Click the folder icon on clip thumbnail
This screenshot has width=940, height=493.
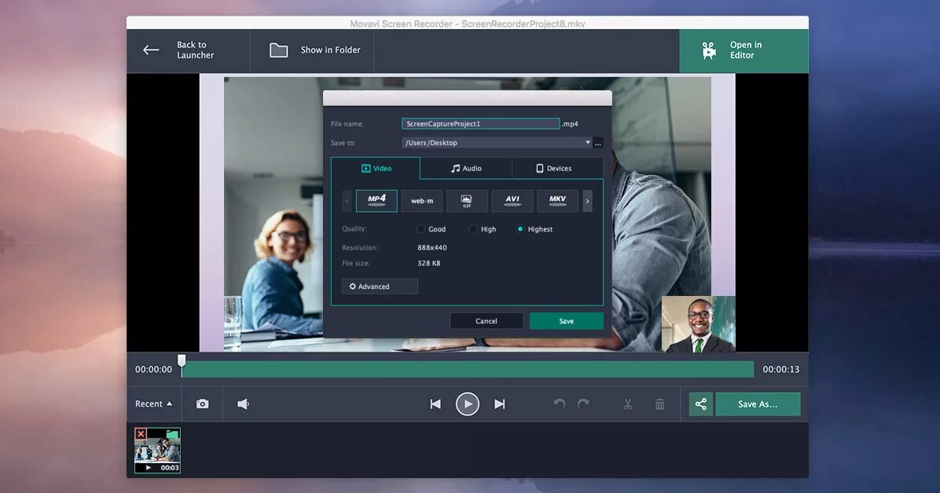point(173,433)
